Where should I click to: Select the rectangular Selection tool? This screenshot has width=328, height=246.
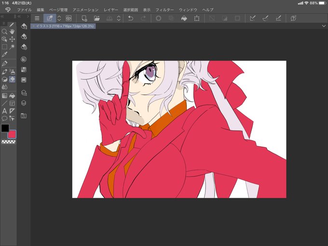tap(4, 47)
